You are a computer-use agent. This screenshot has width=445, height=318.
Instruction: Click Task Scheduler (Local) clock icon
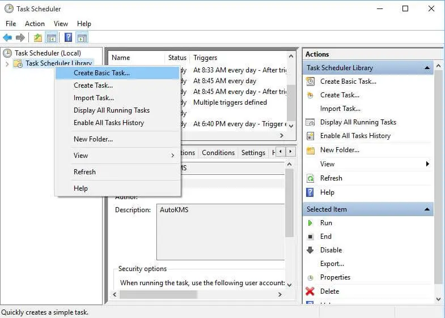tap(7, 53)
